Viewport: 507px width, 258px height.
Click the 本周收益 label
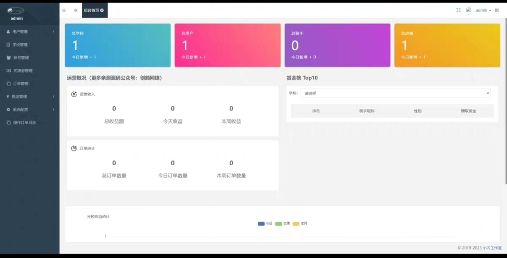tap(231, 121)
